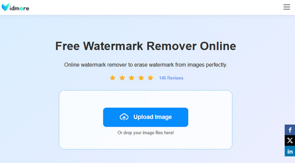
Task: Select the third rating star
Action: coord(132,78)
